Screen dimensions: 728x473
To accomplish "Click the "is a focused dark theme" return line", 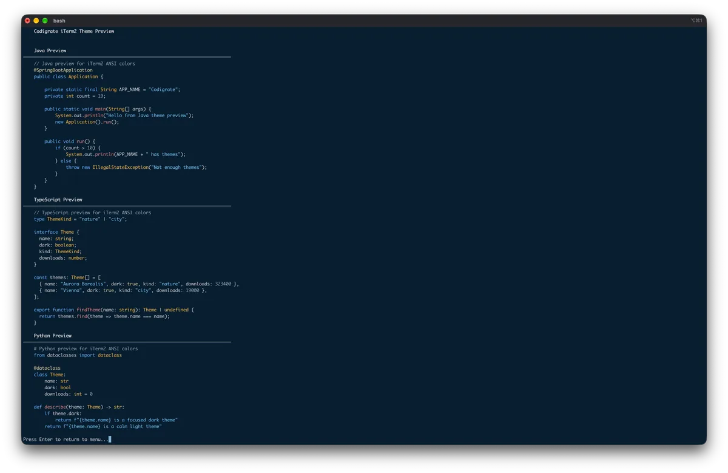I will 116,420.
